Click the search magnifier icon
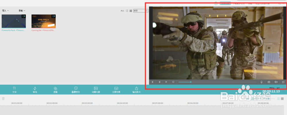This screenshot has width=287, height=115. [147, 11]
